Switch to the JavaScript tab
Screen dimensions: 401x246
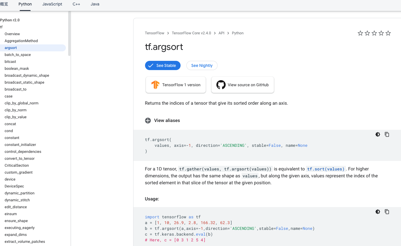tap(52, 4)
